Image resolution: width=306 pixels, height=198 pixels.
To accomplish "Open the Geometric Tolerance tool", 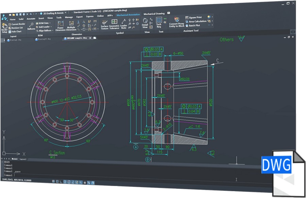I will pos(114,24).
